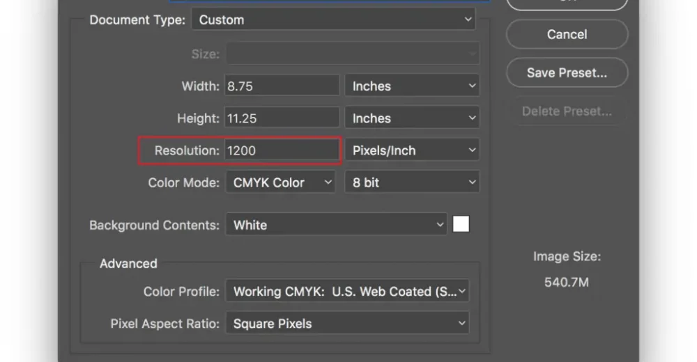Screen dimensions: 697x362
Task: Open the Document Type dropdown
Action: pyautogui.click(x=332, y=20)
